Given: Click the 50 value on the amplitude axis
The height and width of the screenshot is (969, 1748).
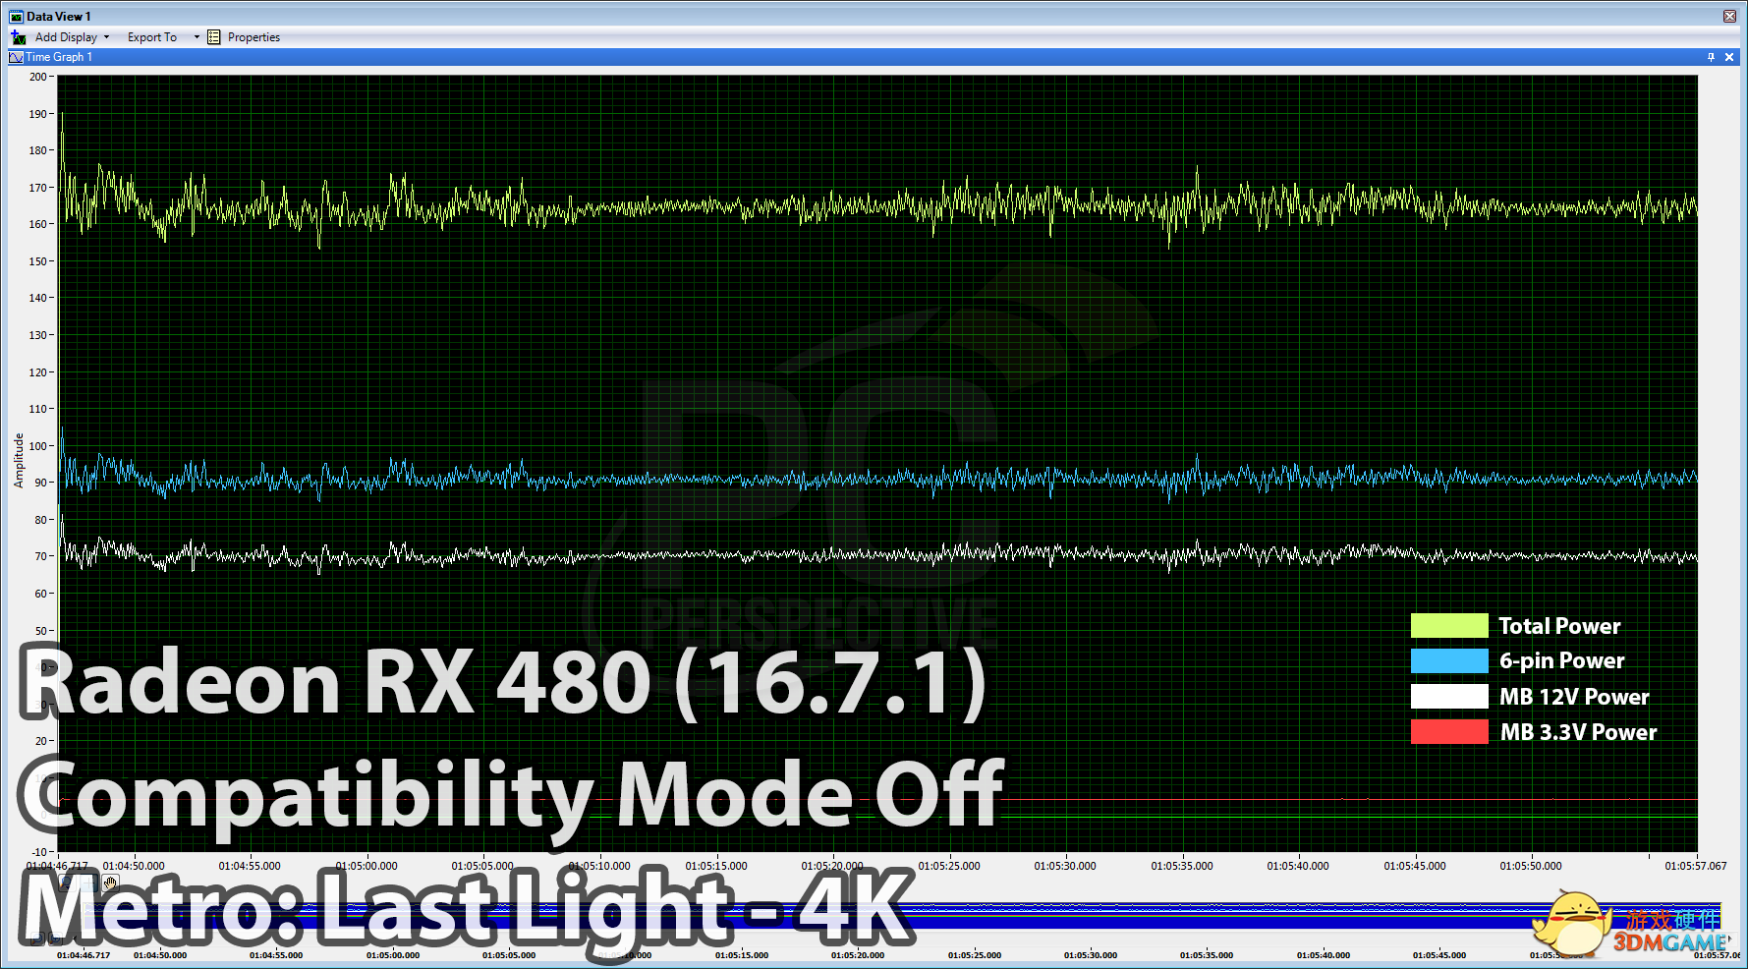Looking at the screenshot, I should 40,631.
